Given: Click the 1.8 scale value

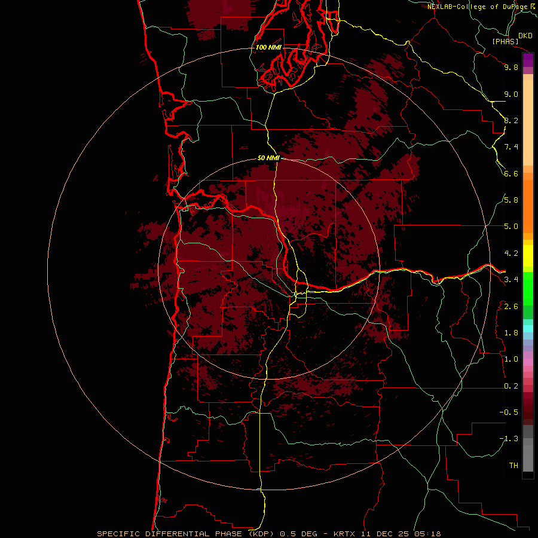Looking at the screenshot, I should click(511, 333).
